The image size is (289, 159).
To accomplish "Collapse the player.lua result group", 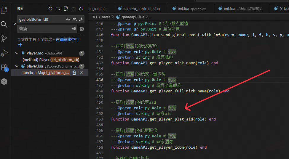I will point(17,66).
